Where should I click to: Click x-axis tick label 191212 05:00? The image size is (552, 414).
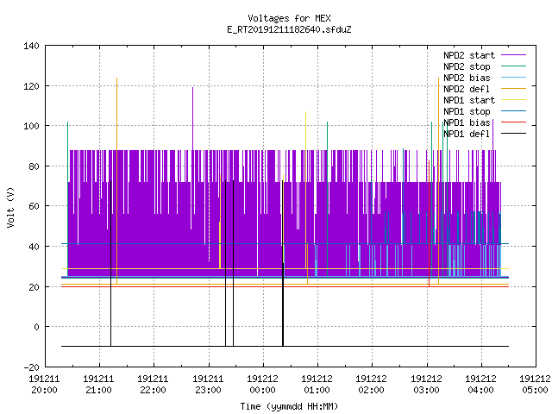coord(535,385)
